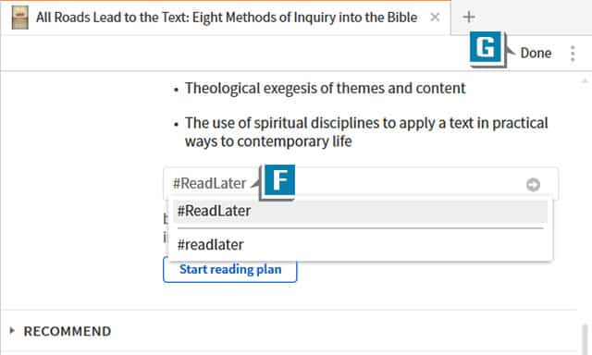The width and height of the screenshot is (592, 355).
Task: Click the book cover icon in tab
Action: pos(20,18)
